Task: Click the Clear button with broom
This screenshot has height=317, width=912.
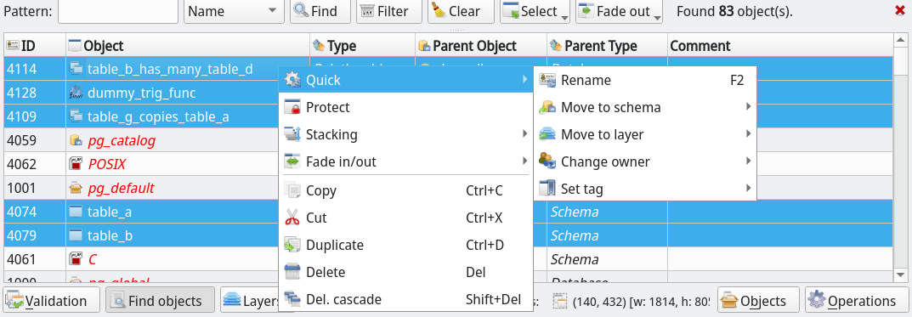Action: (x=461, y=11)
